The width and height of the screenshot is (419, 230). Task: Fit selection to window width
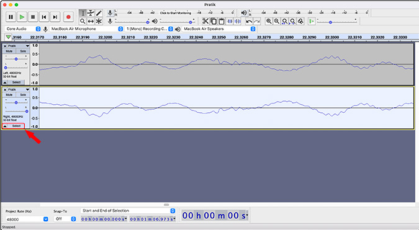click(285, 21)
